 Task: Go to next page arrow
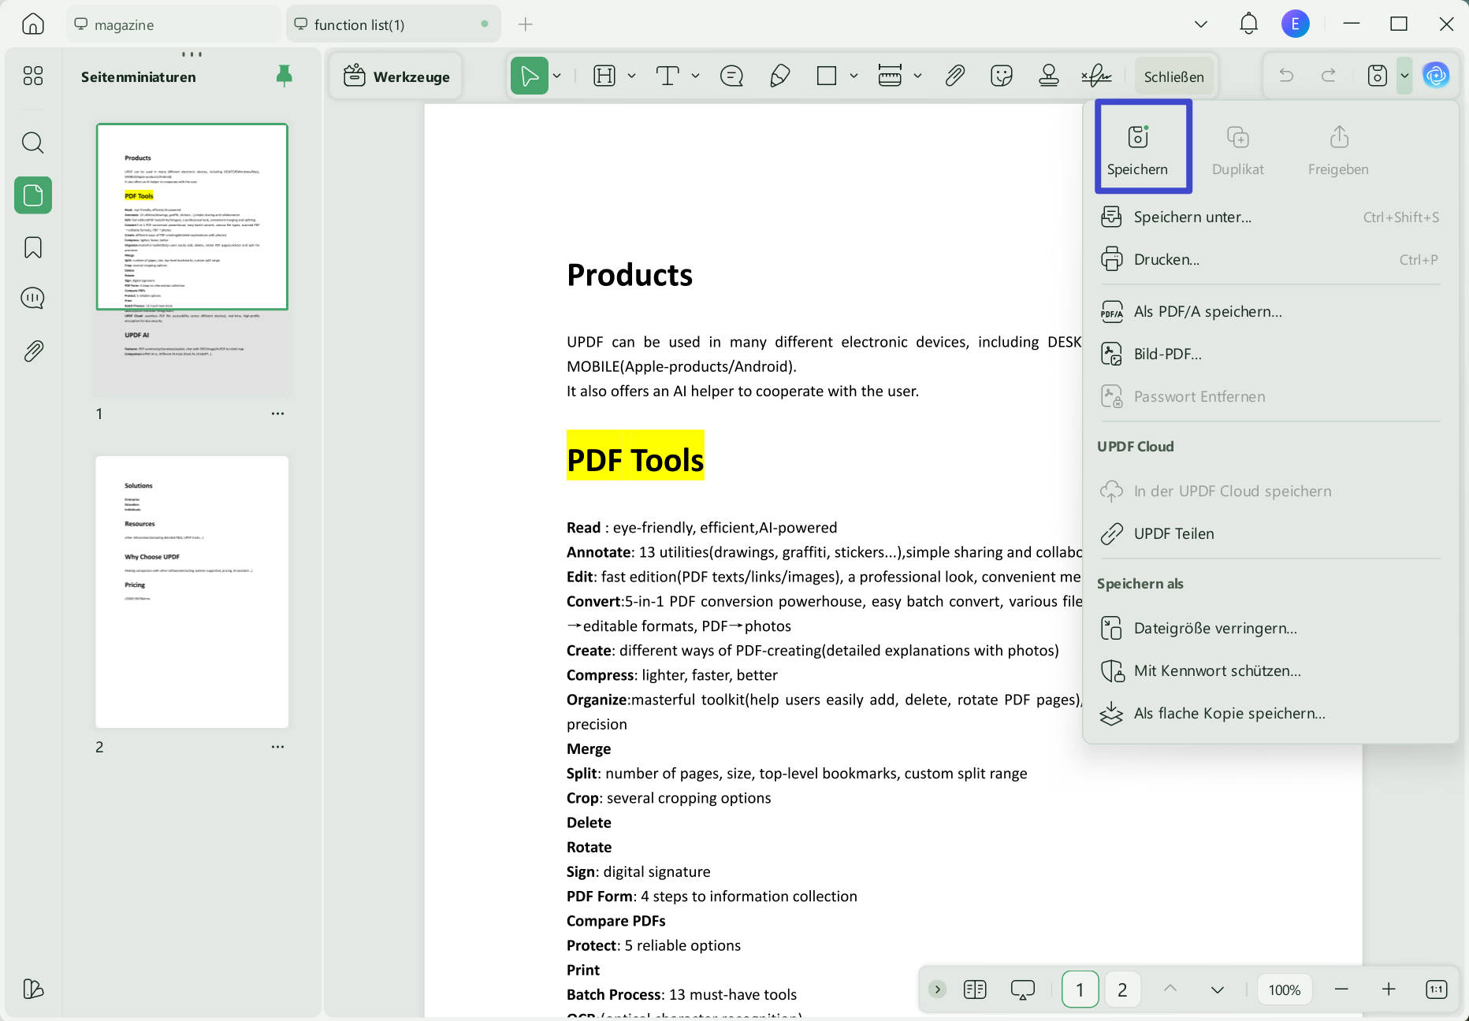[1218, 989]
